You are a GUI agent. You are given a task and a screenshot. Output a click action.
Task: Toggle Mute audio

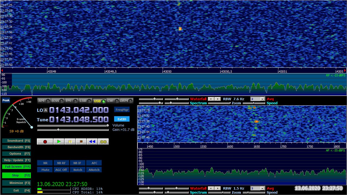tap(45, 170)
